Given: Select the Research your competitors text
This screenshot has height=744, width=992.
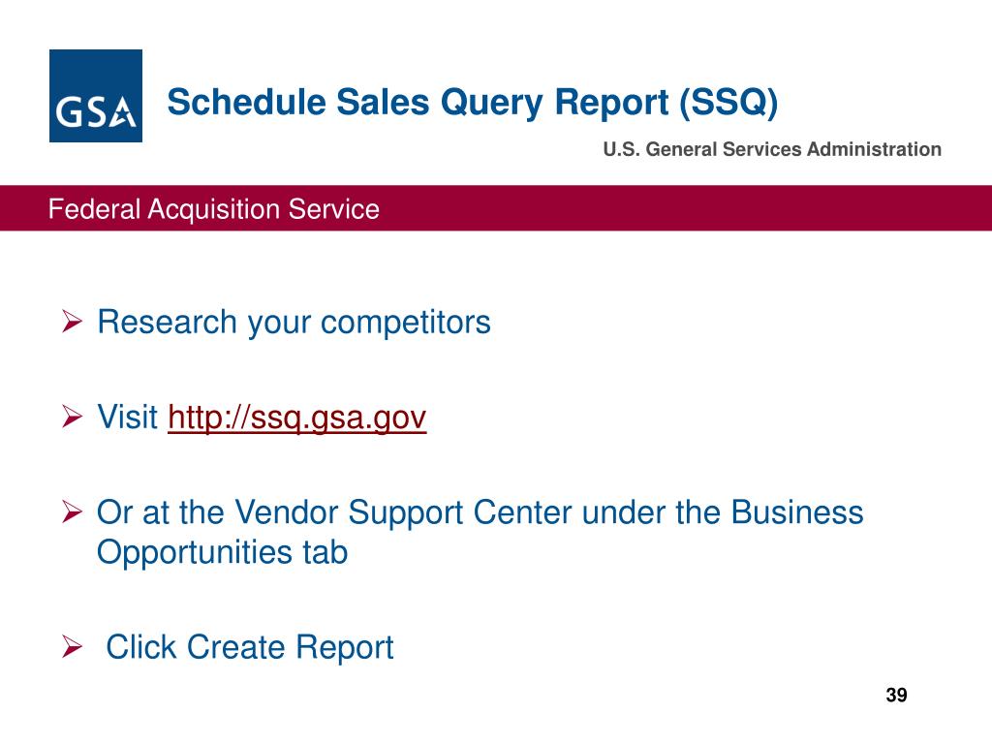Looking at the screenshot, I should click(x=294, y=323).
